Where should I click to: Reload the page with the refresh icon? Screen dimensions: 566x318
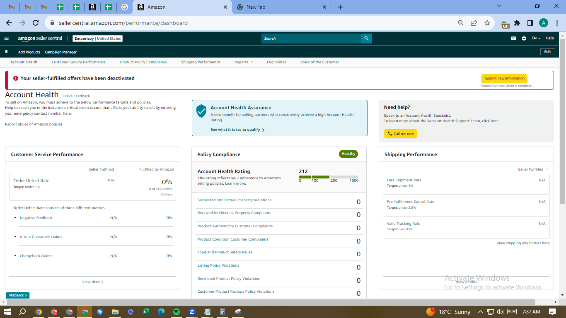36,23
